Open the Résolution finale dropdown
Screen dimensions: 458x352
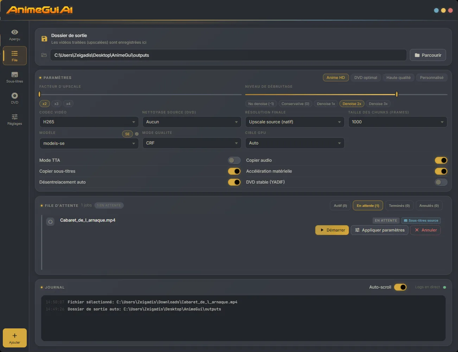coord(295,122)
